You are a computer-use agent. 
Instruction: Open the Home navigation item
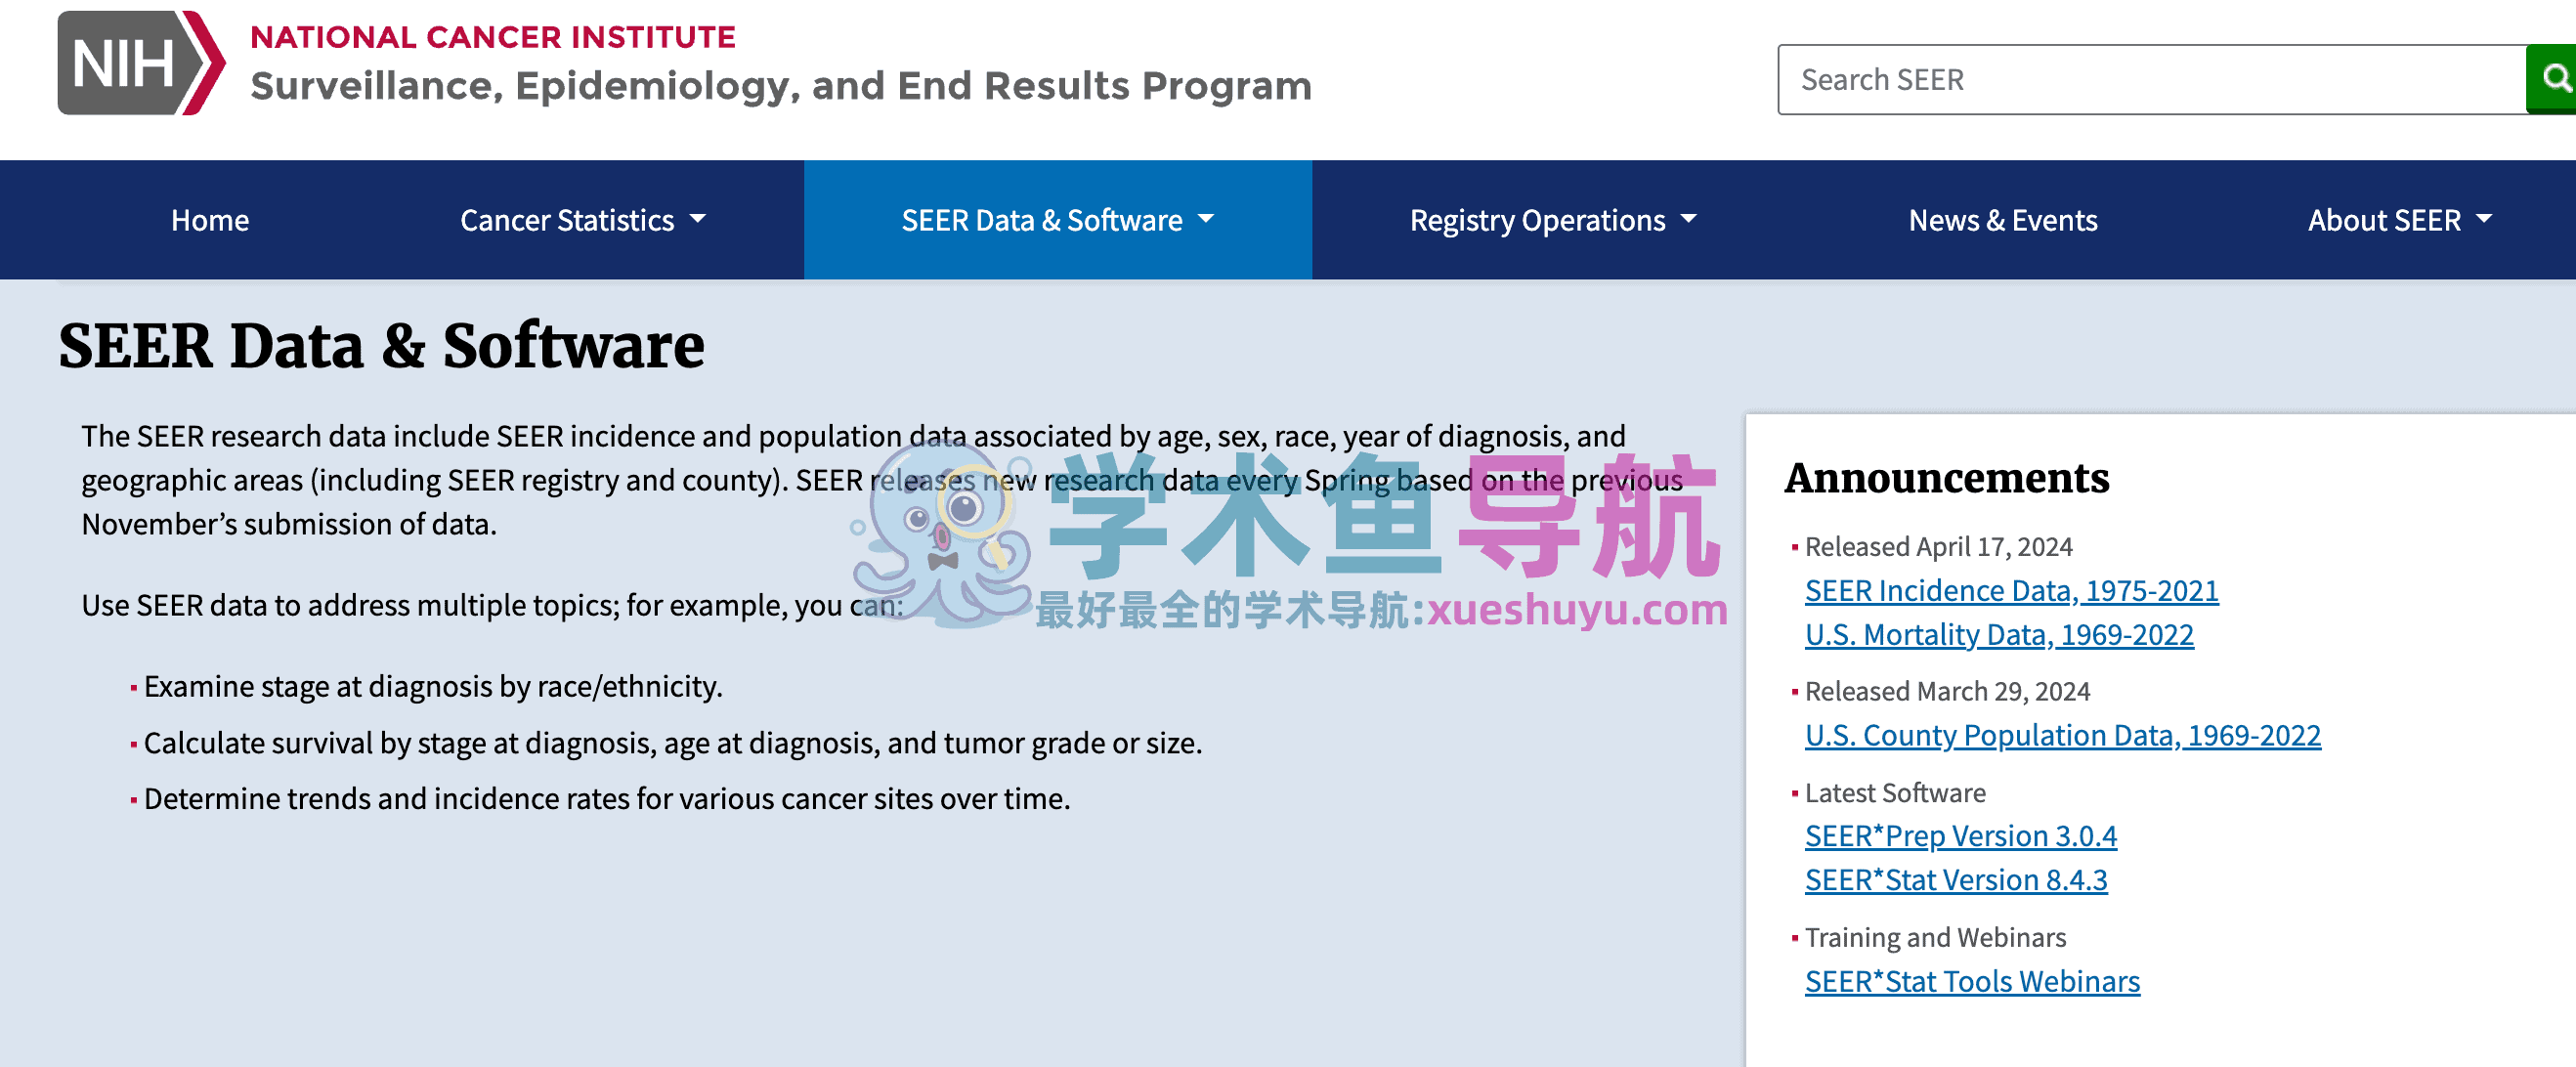click(x=209, y=220)
